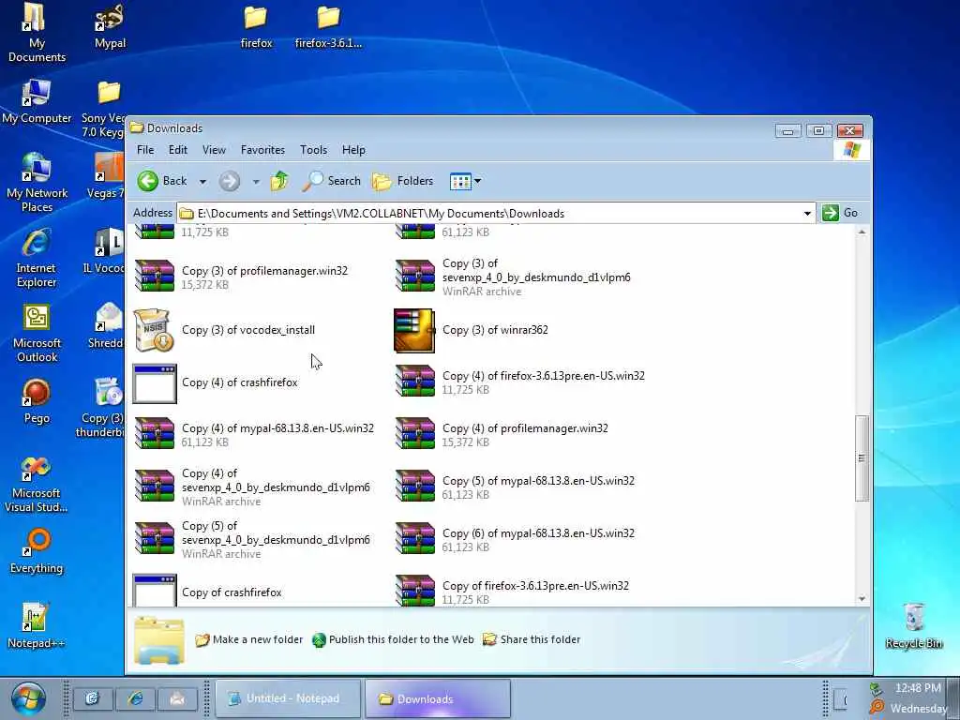Viewport: 960px width, 720px height.
Task: Open My Network Places desktop icon
Action: coord(37,183)
